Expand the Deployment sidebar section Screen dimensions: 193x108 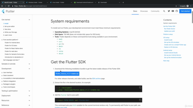click(x=29, y=96)
